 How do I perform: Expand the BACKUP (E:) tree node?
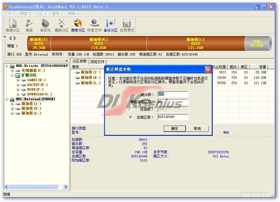[x=18, y=85]
